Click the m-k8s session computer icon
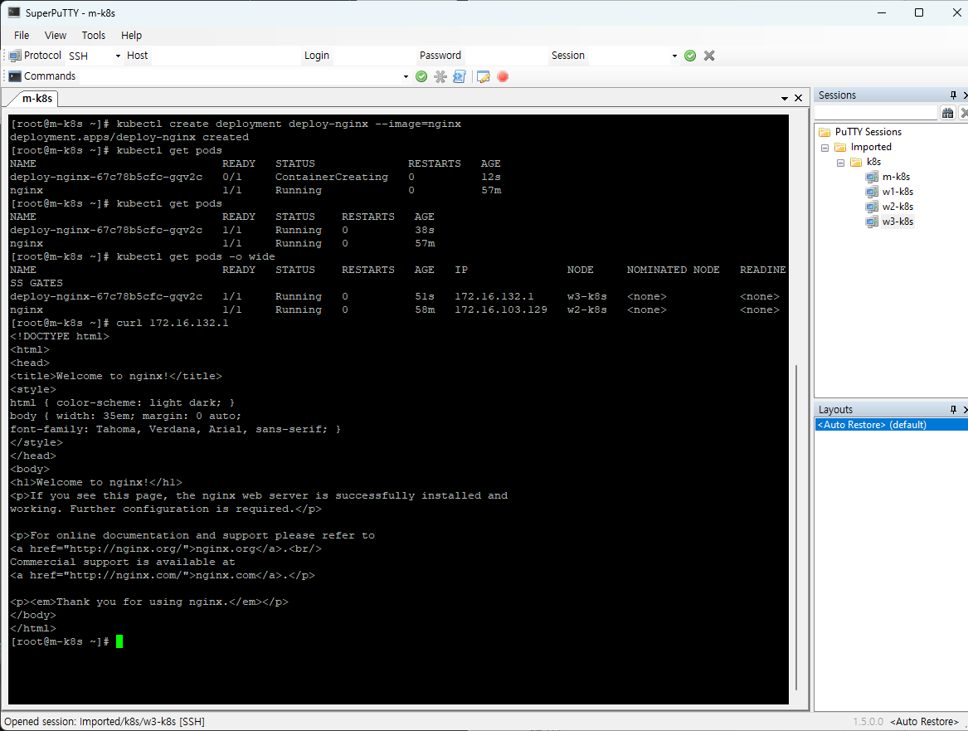This screenshot has height=731, width=968. pyautogui.click(x=871, y=177)
